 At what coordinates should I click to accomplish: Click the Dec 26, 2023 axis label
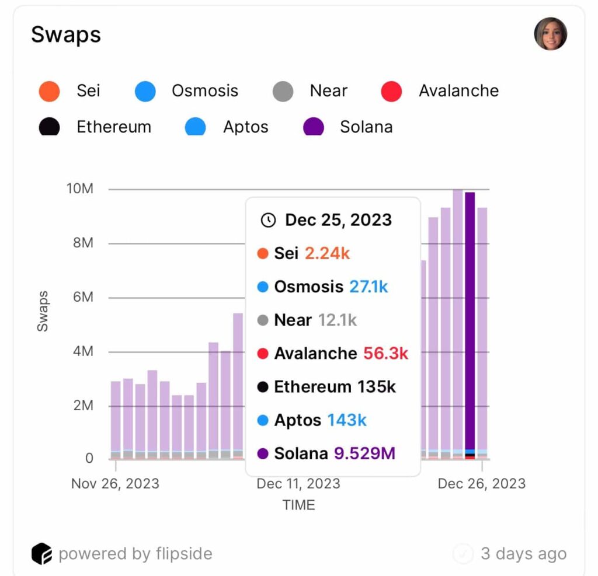coord(481,484)
